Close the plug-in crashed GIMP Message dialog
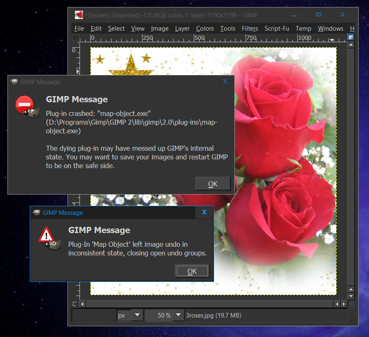The width and height of the screenshot is (369, 337). point(225,81)
